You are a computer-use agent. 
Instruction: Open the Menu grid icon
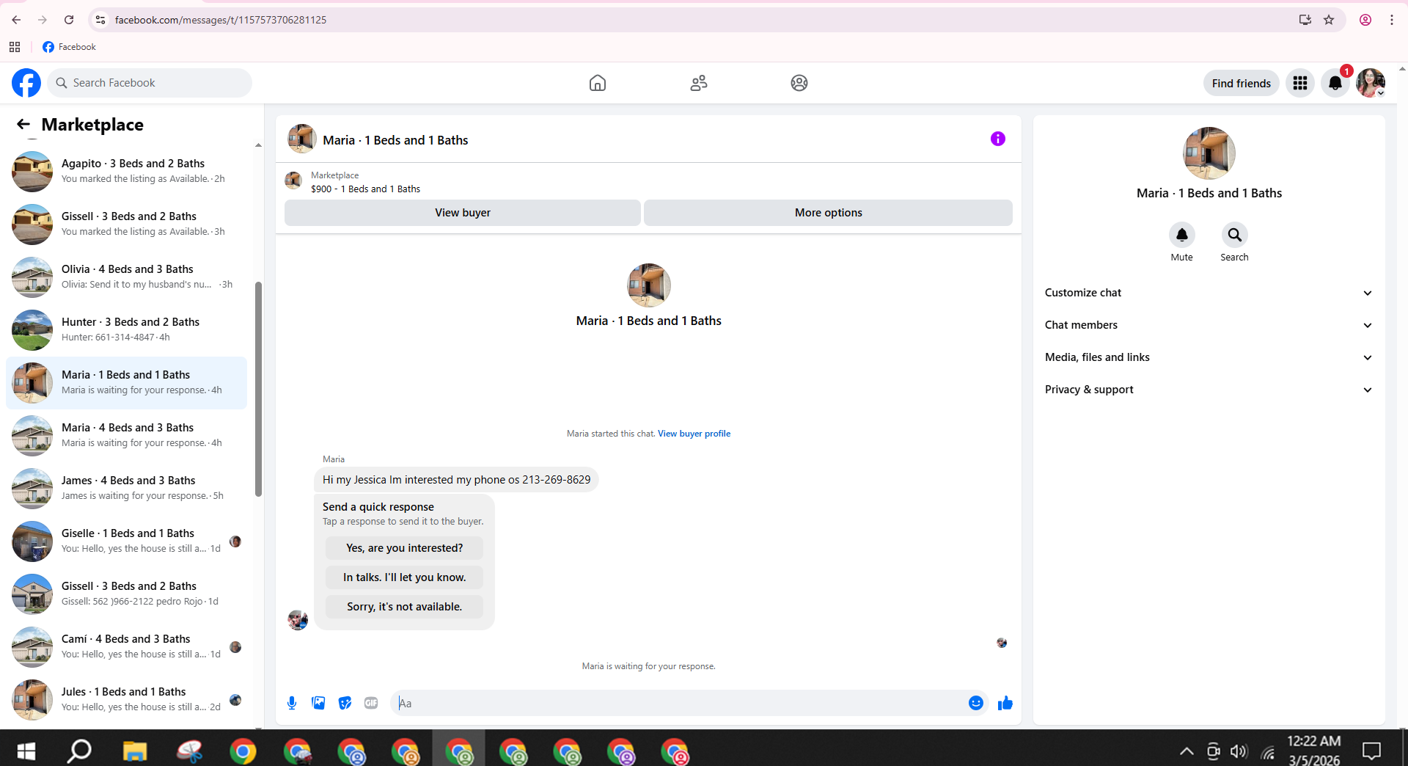point(1300,83)
